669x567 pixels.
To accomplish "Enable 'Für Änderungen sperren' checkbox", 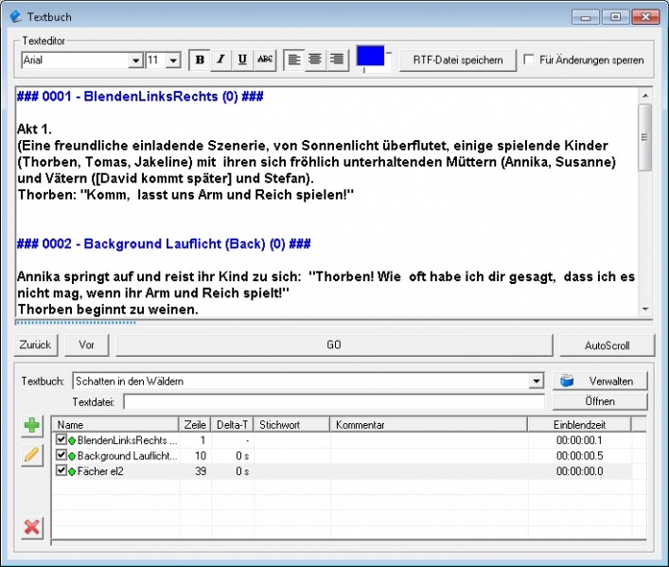I will pyautogui.click(x=530, y=60).
